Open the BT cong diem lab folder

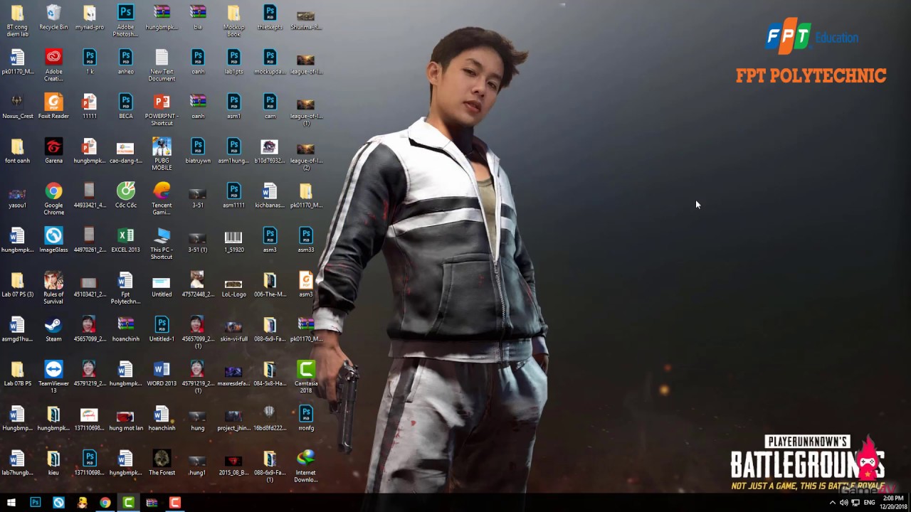click(x=17, y=21)
